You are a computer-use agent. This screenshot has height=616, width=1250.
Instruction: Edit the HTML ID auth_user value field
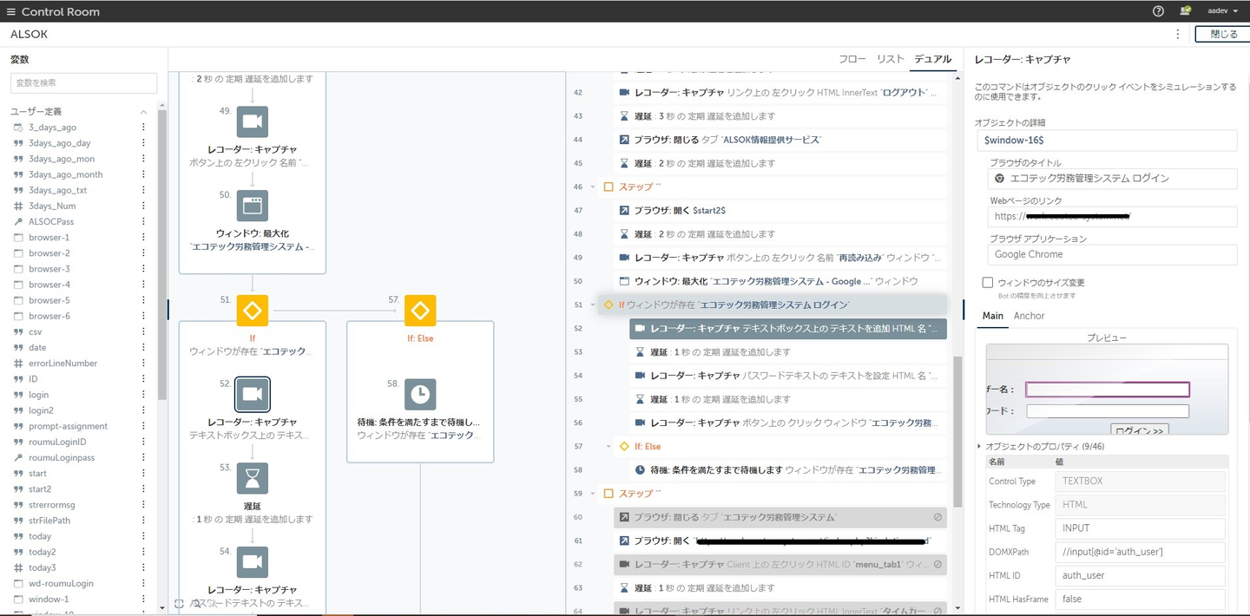(x=1141, y=574)
